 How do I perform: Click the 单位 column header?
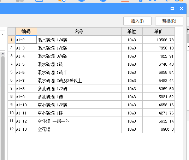[132, 31]
